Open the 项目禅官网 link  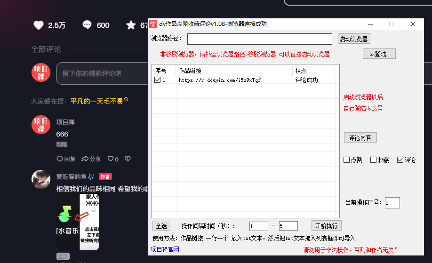coord(165,249)
